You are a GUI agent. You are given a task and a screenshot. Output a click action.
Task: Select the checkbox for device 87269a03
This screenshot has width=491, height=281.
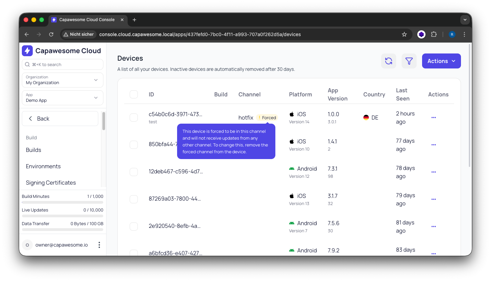[133, 199]
